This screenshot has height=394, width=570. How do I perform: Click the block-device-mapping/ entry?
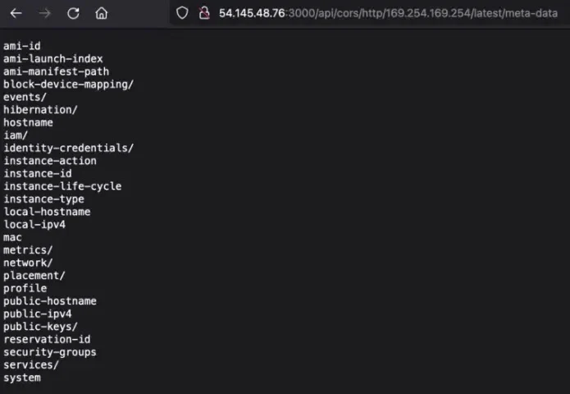tap(68, 85)
